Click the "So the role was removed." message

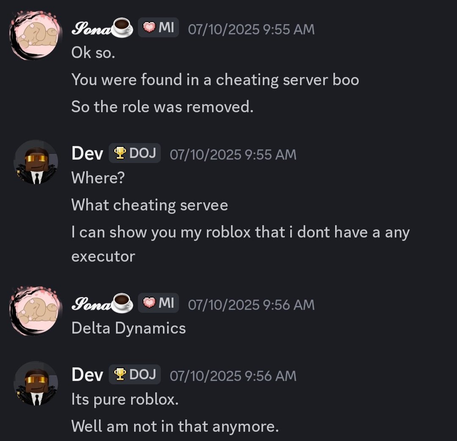coord(162,106)
